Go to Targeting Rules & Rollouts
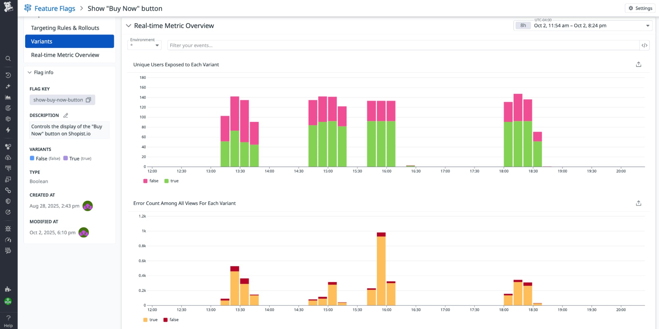 point(65,28)
